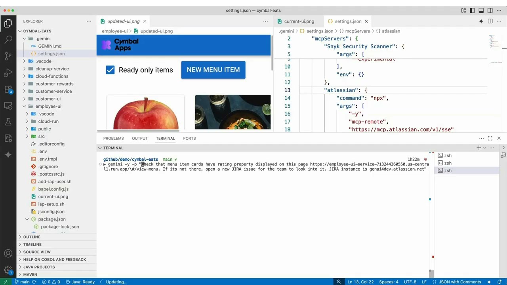The height and width of the screenshot is (285, 507).
Task: Open the Testing flask view
Action: tap(8, 122)
